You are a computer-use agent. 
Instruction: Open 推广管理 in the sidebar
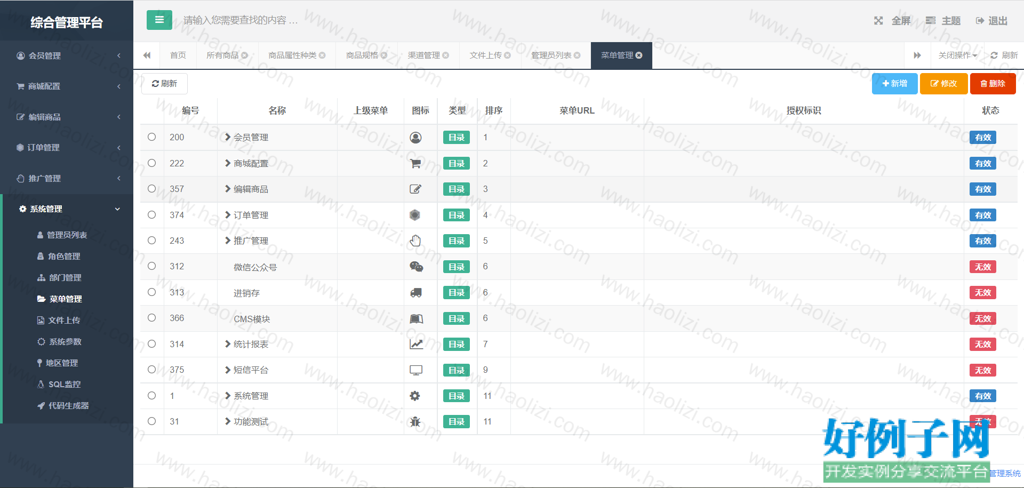(x=67, y=178)
